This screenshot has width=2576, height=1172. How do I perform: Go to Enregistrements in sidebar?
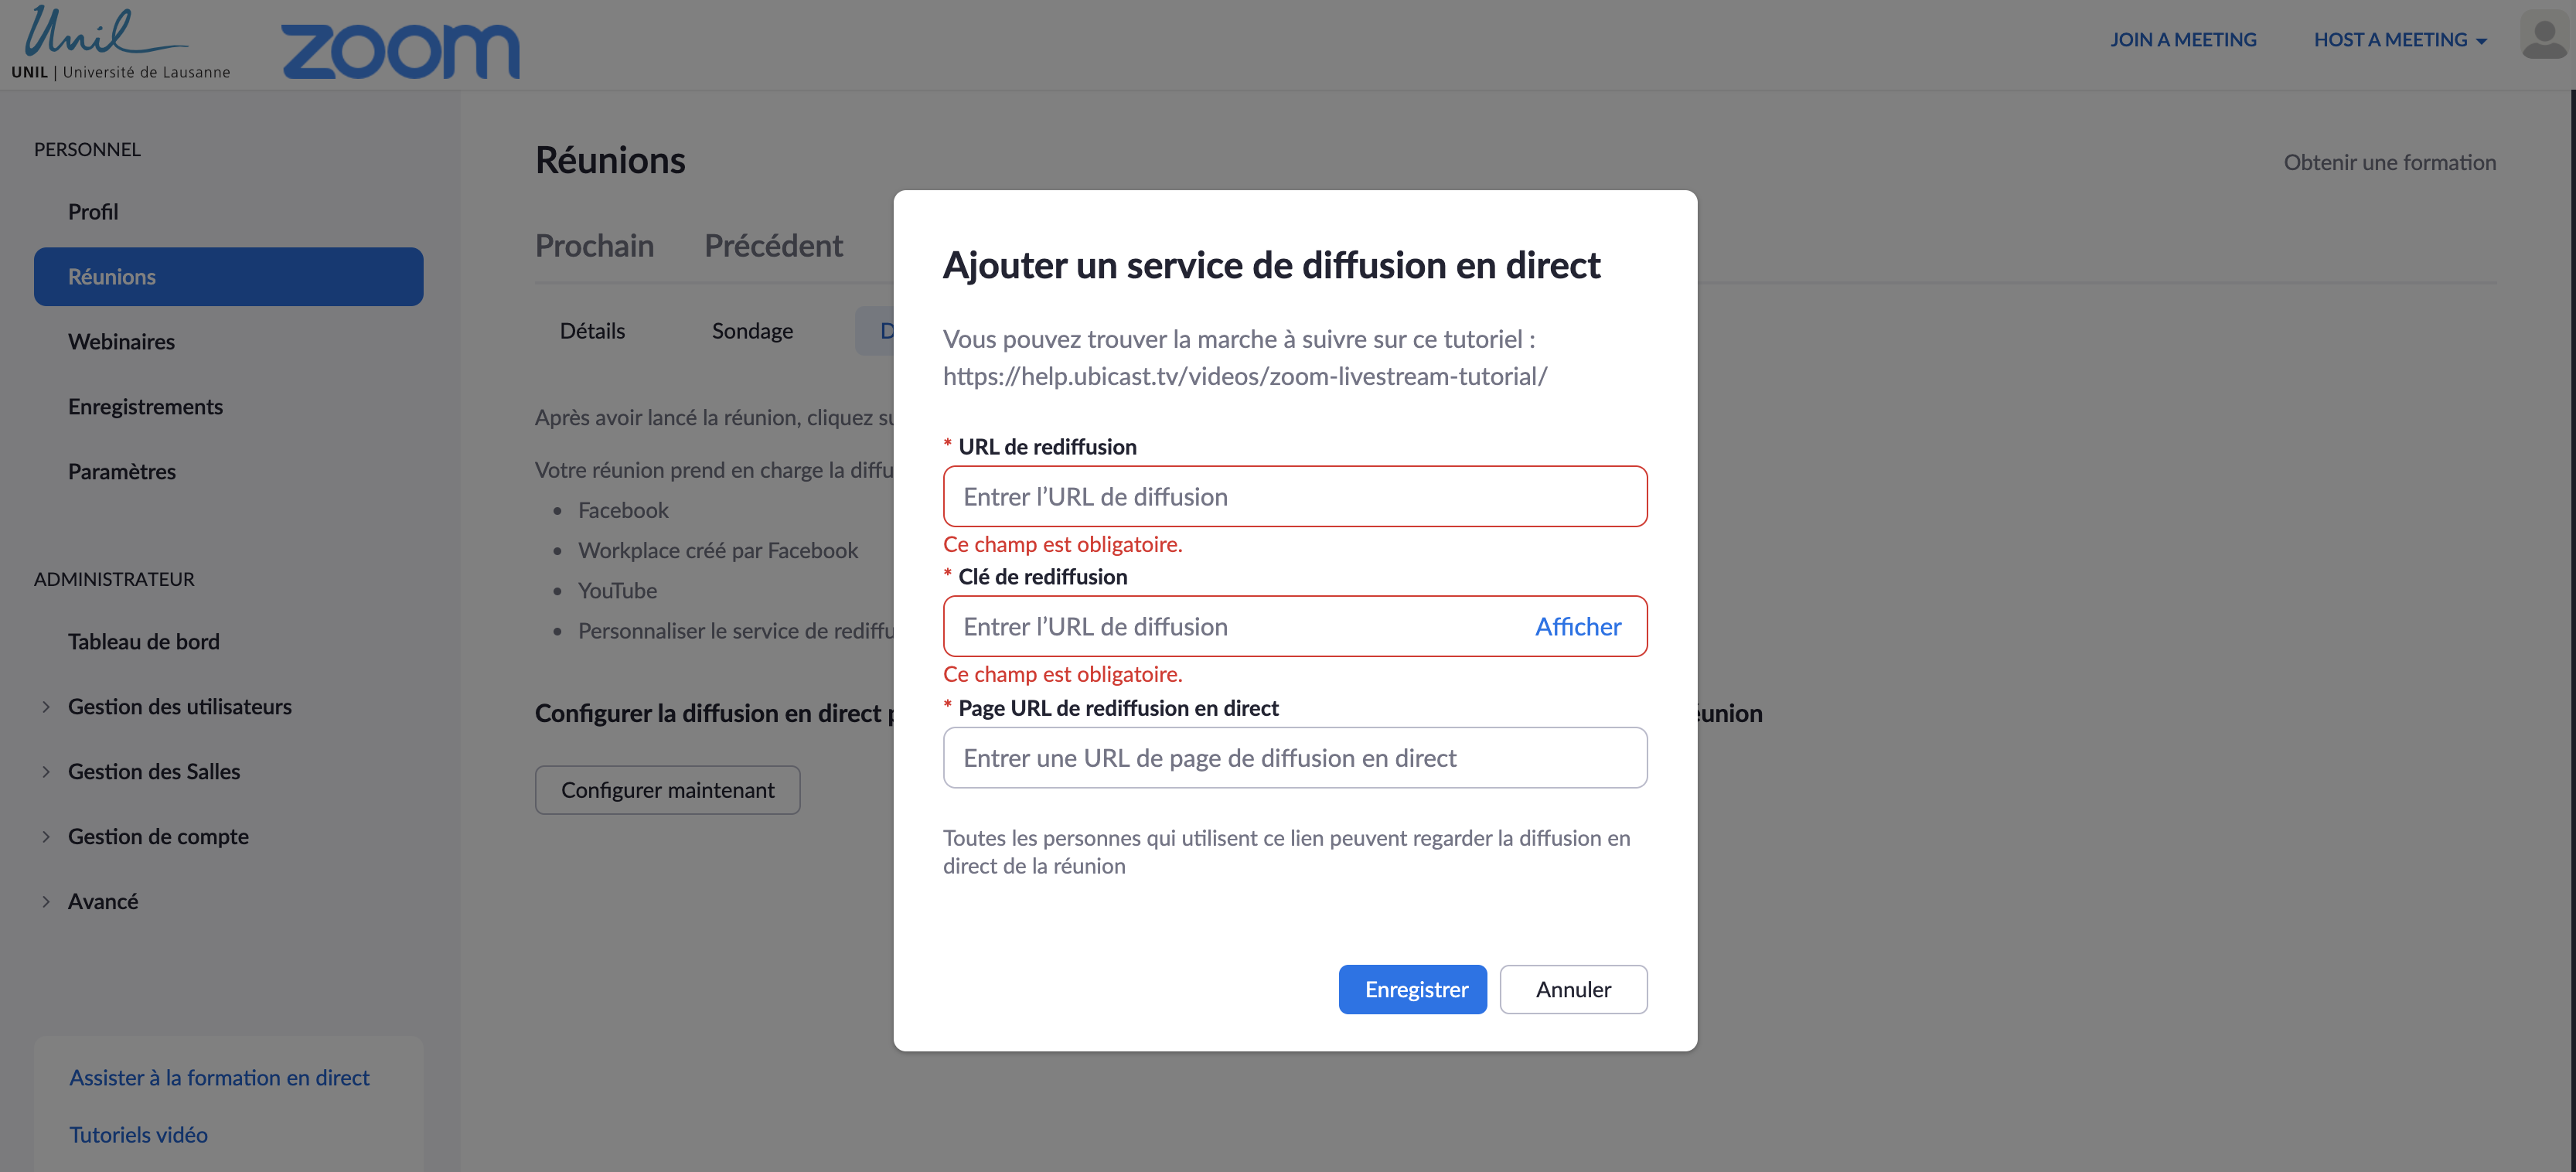point(145,407)
